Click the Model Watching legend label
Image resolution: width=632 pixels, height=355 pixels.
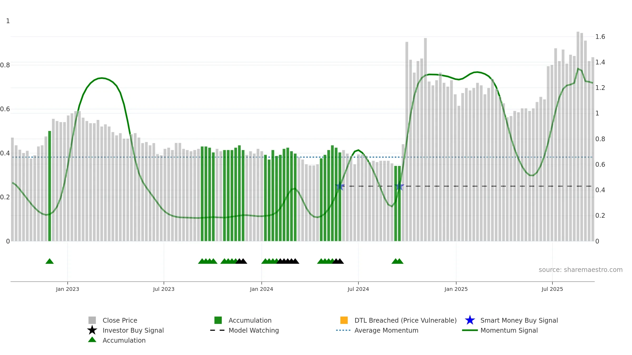(254, 330)
